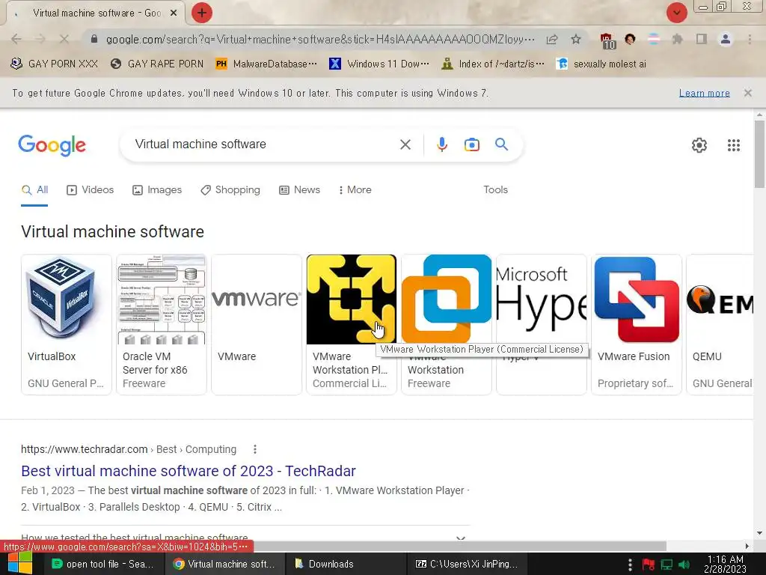This screenshot has height=575, width=766.
Task: Open the QEMU card
Action: click(720, 324)
